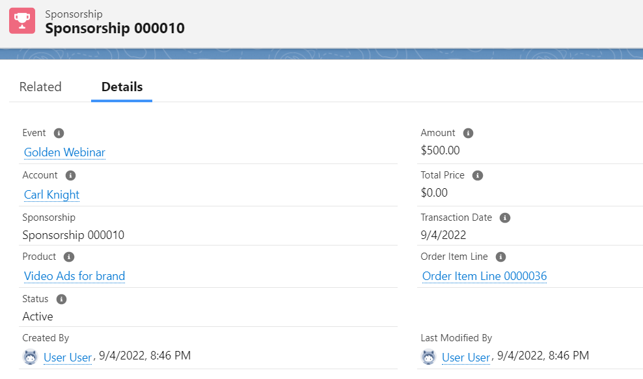This screenshot has width=643, height=379.
Task: Switch to the Related tab
Action: coord(40,87)
